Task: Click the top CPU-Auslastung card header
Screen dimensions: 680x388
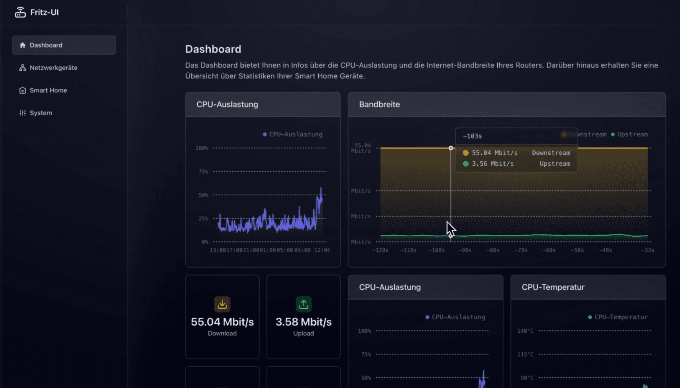Action: 263,104
